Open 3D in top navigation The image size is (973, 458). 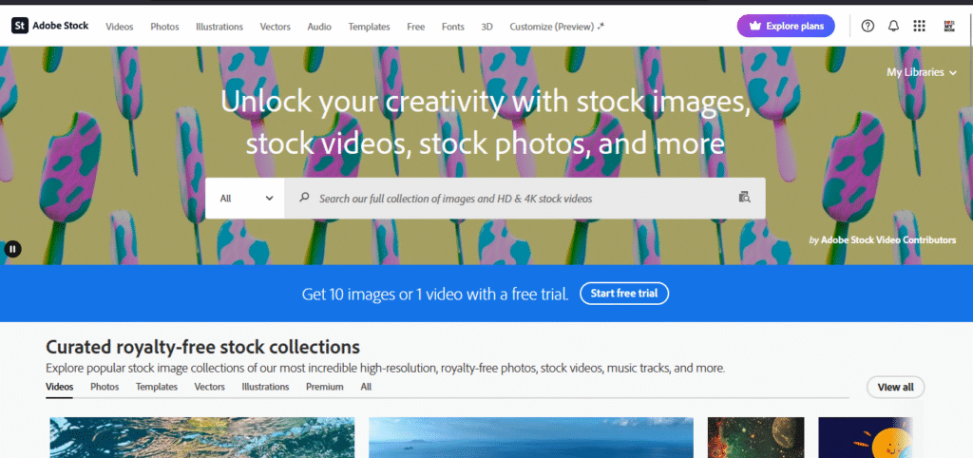pyautogui.click(x=487, y=27)
